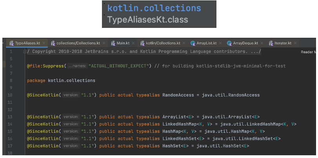Switch to the ArrayList.kt tab

pos(207,43)
